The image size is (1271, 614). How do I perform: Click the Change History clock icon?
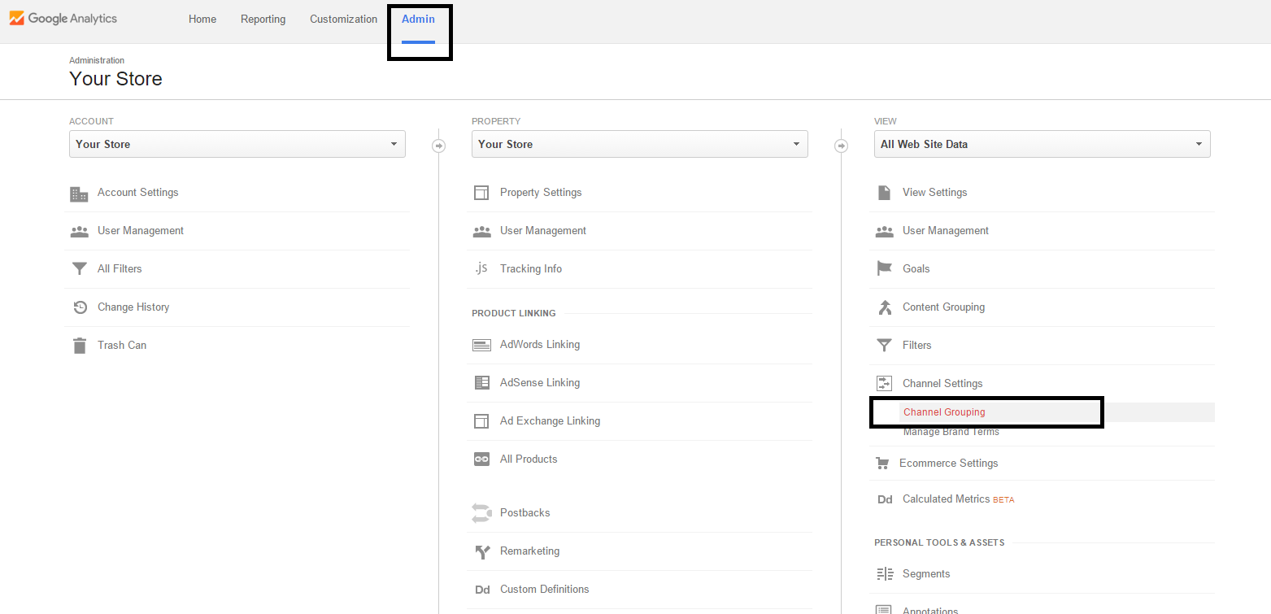[80, 307]
